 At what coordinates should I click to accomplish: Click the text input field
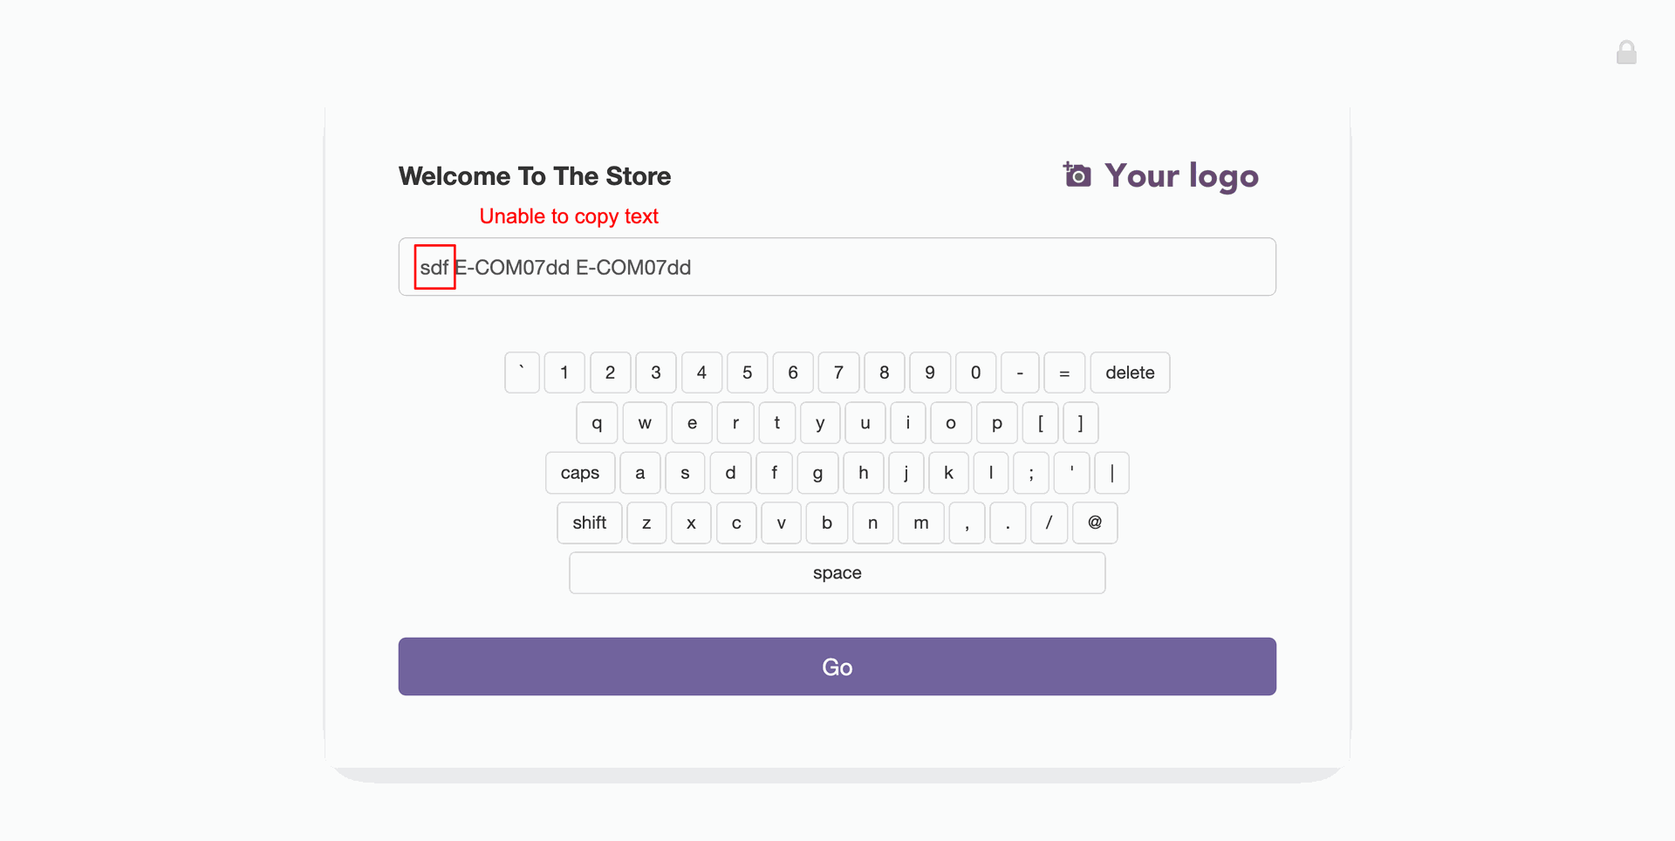(x=837, y=267)
